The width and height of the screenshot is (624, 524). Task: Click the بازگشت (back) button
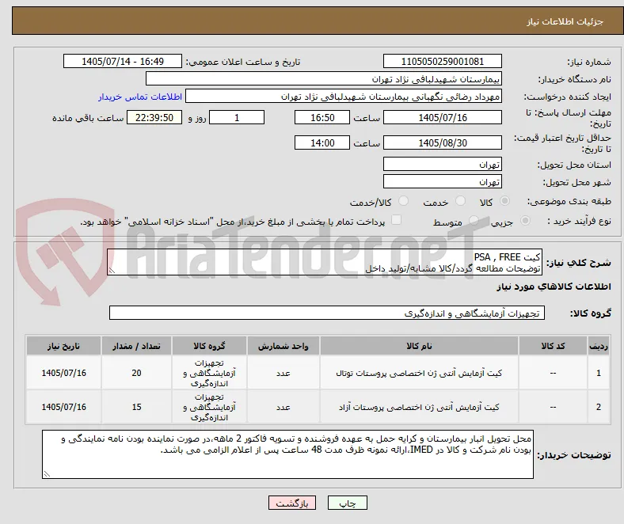291,503
